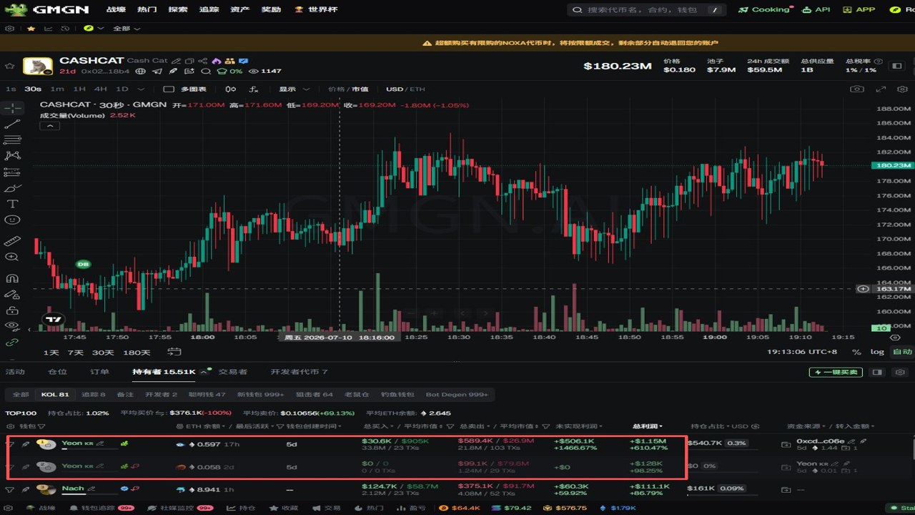915x515 pixels.
Task: Open the 显示 display dropdown
Action: tap(295, 89)
